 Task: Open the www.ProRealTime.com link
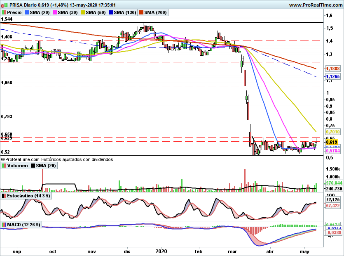(x=315, y=5)
